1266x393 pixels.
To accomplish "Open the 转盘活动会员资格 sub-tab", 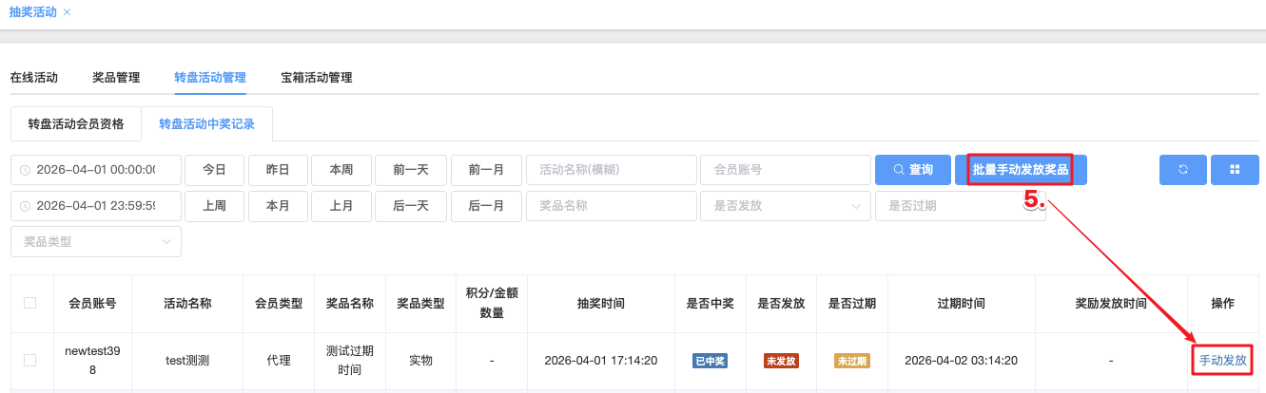I will pos(76,124).
